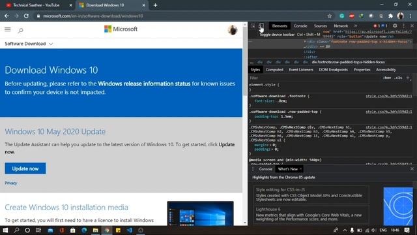
Task: Open the DevTools three-dot customize menu
Action: pos(404,26)
